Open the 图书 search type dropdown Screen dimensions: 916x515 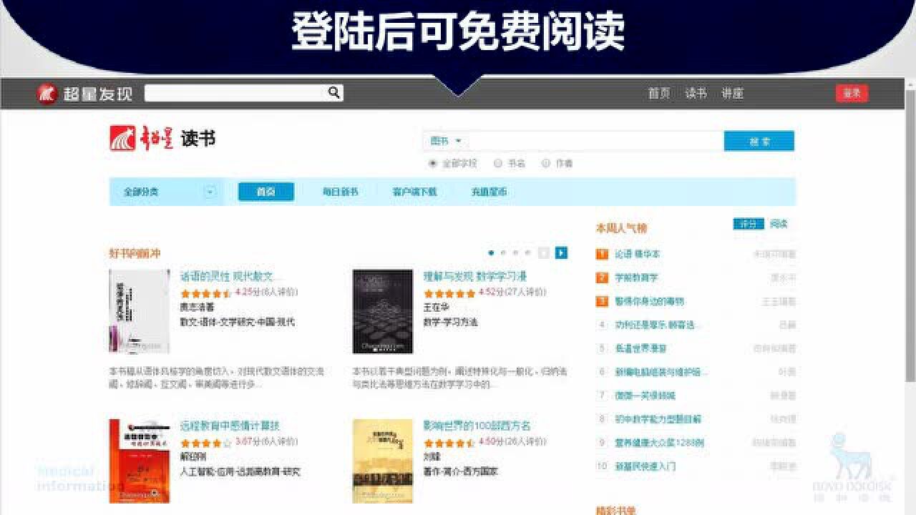pos(446,141)
